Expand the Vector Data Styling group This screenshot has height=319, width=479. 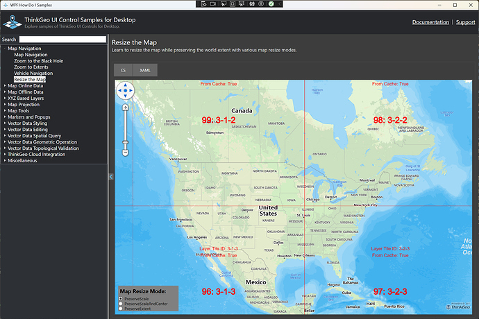5,123
